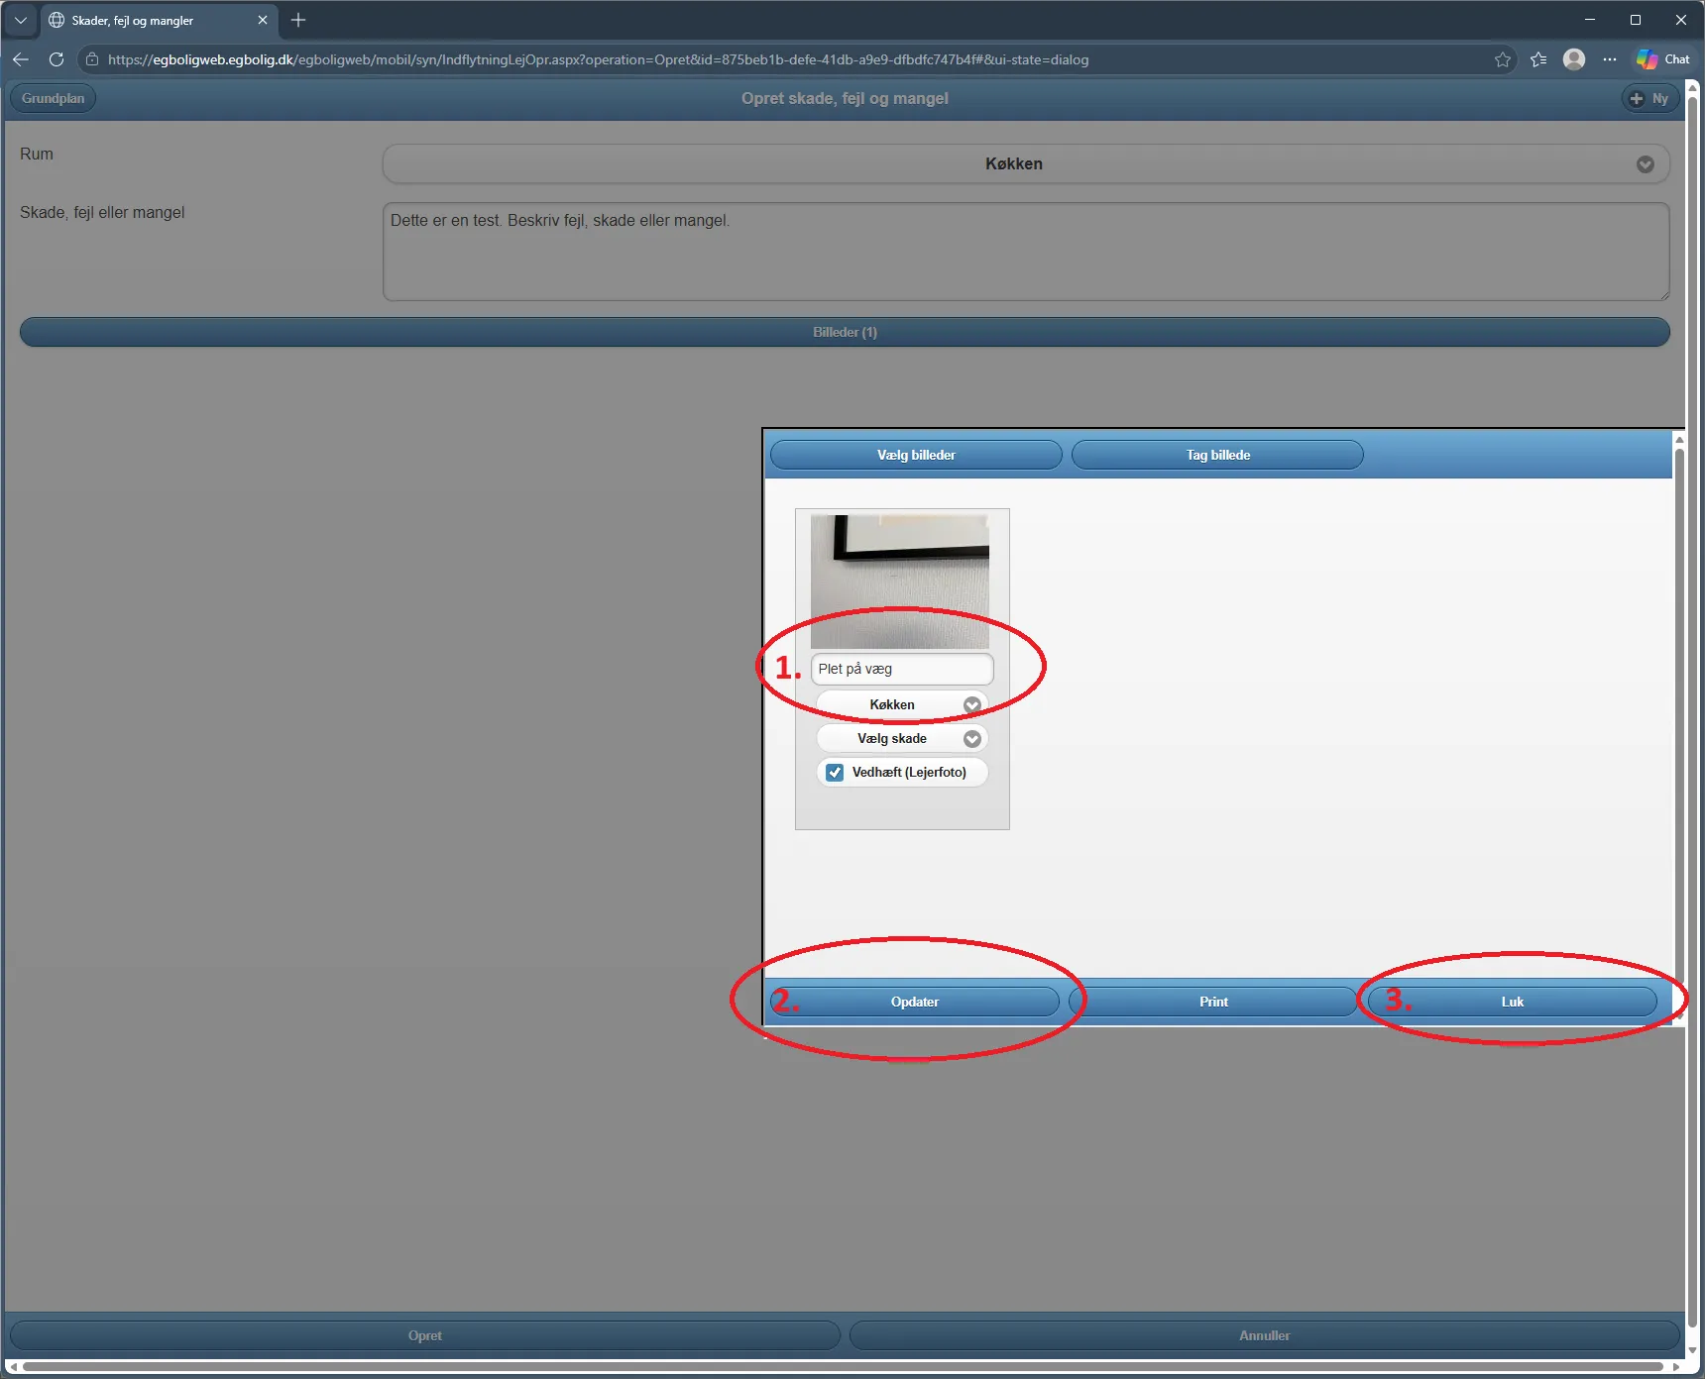The width and height of the screenshot is (1705, 1379).
Task: View site information lock icon
Action: point(92,59)
